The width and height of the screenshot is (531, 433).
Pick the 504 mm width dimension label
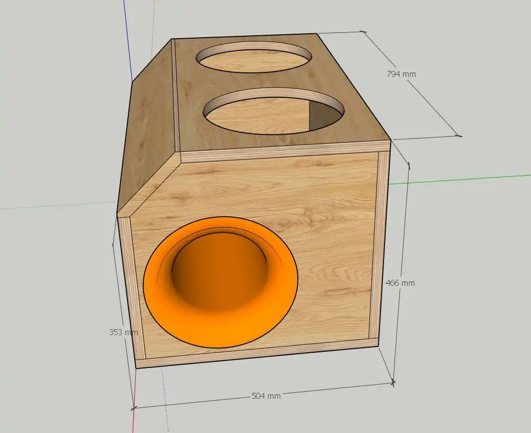pyautogui.click(x=266, y=395)
